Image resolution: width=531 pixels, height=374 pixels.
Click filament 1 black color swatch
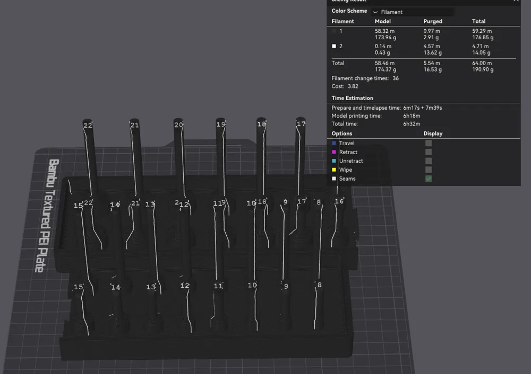[x=334, y=31]
